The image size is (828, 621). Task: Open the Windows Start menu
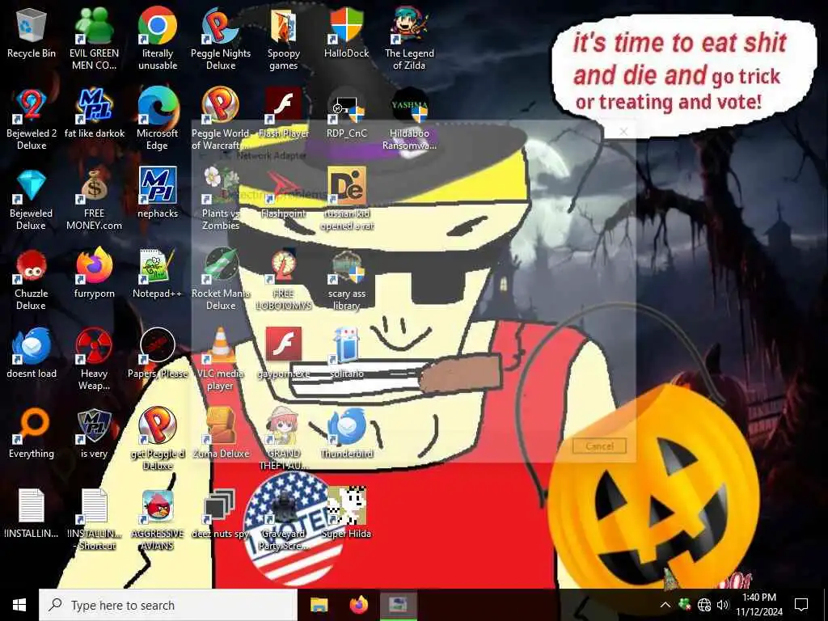click(x=19, y=605)
